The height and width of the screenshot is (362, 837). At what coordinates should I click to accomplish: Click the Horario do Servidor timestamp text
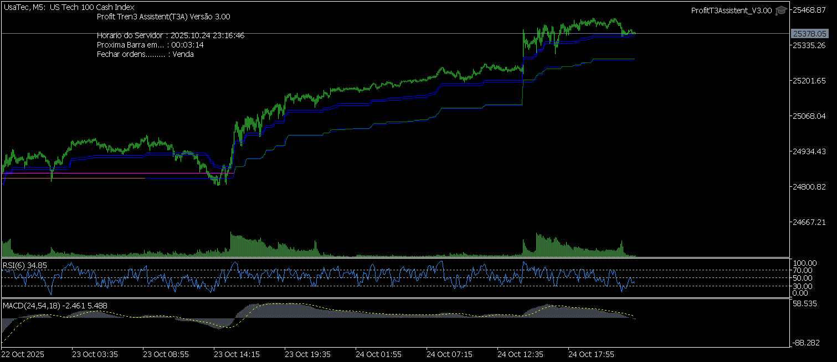coord(170,35)
